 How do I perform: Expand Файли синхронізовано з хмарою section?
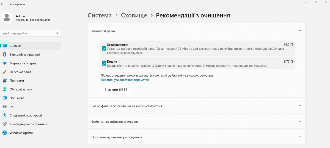pyautogui.click(x=300, y=121)
